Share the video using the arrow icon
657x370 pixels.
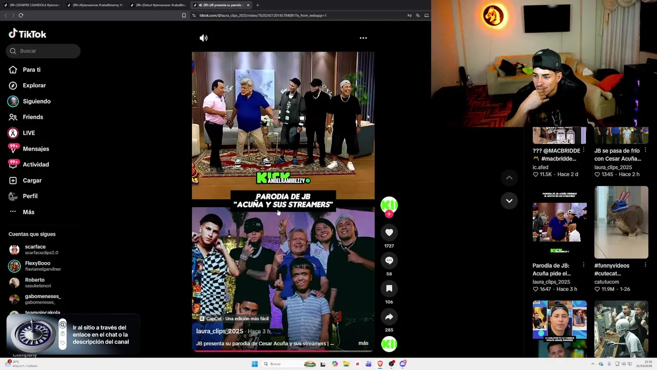coord(389,317)
